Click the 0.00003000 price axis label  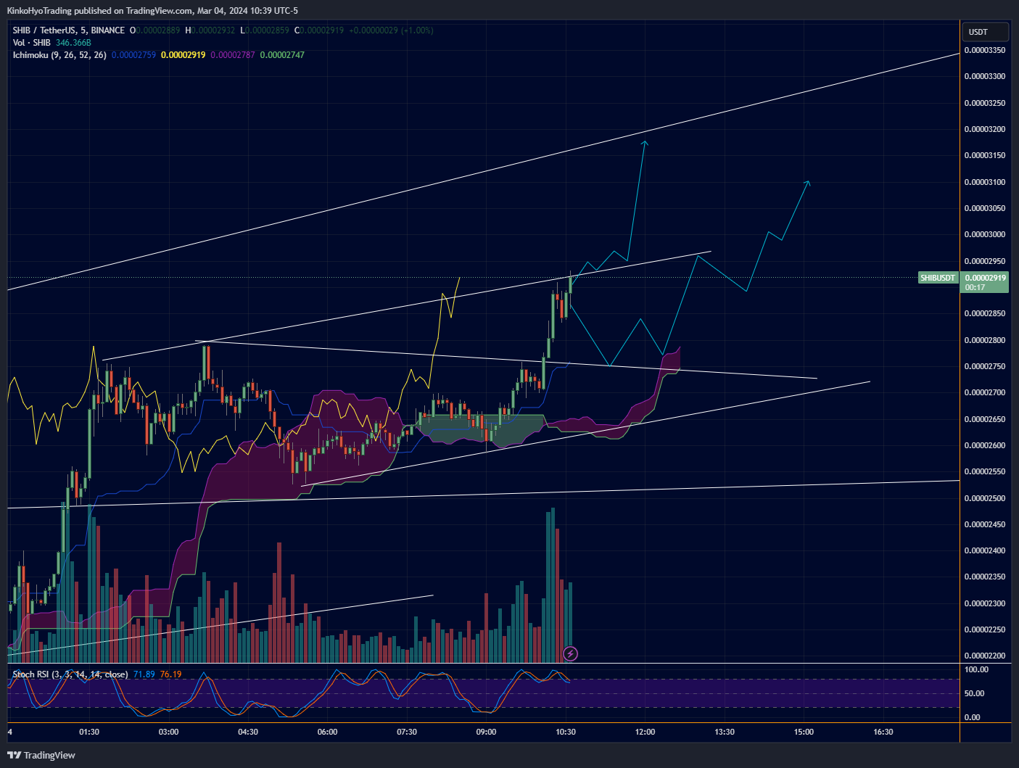(985, 235)
